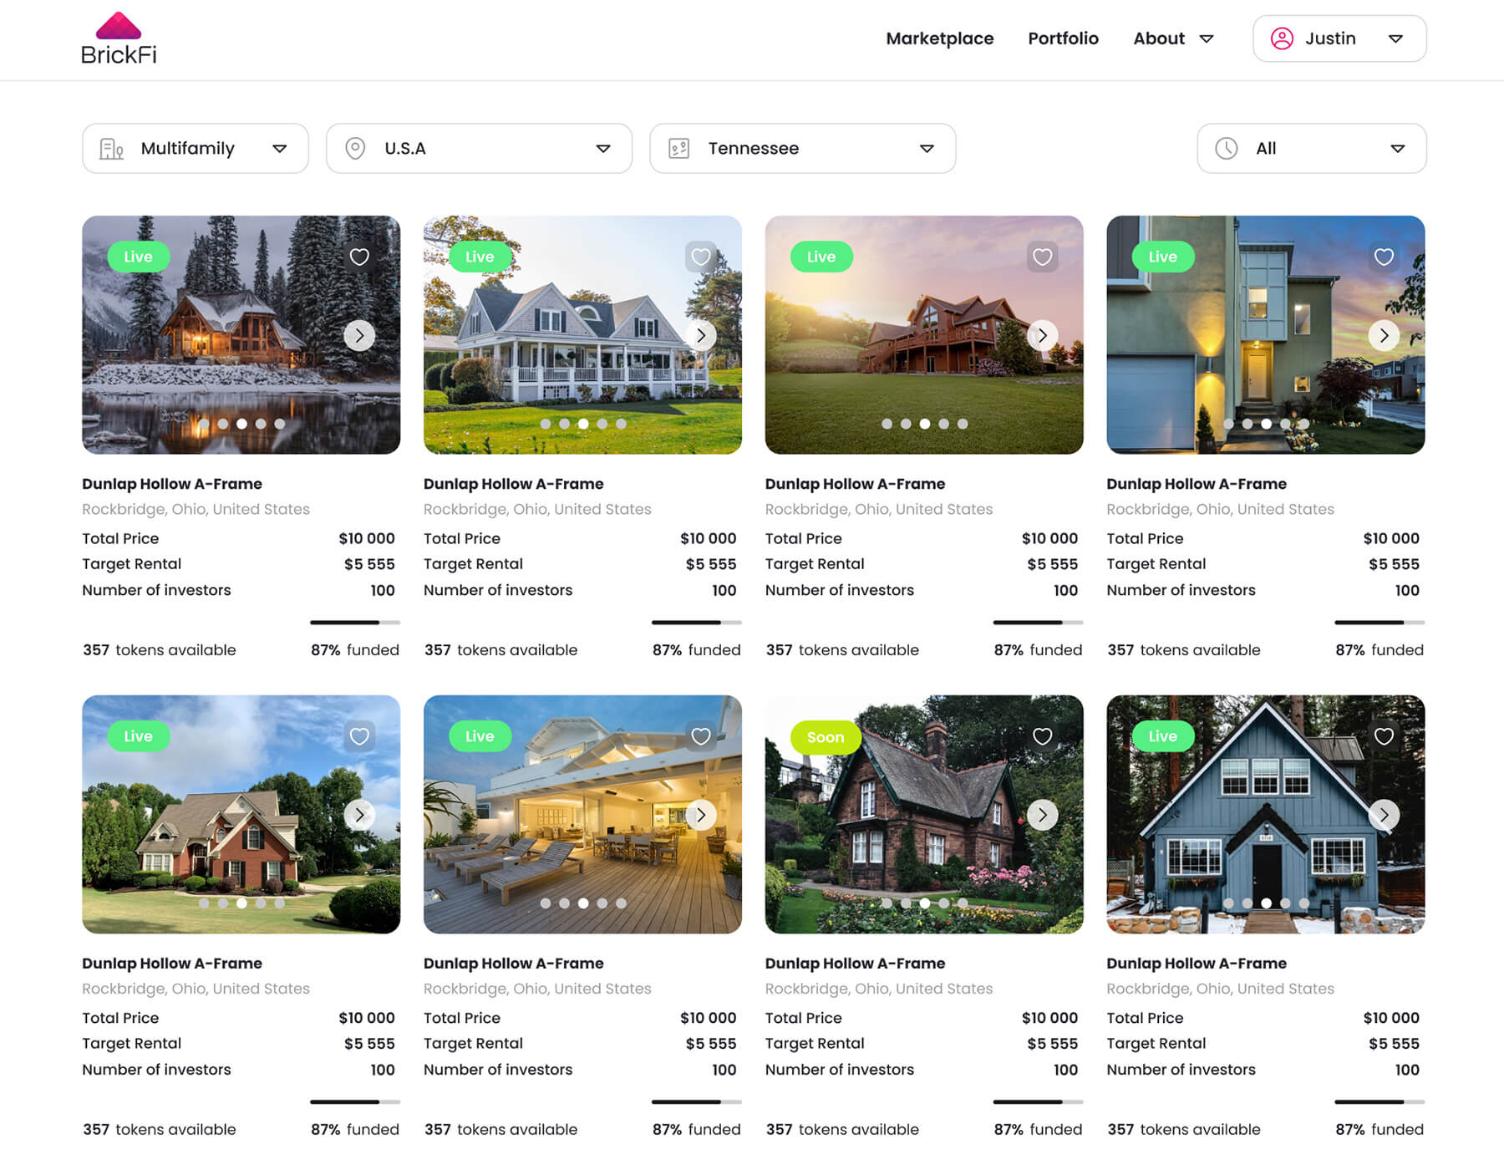
Task: Click the user avatar icon beside Justin
Action: (x=1282, y=39)
